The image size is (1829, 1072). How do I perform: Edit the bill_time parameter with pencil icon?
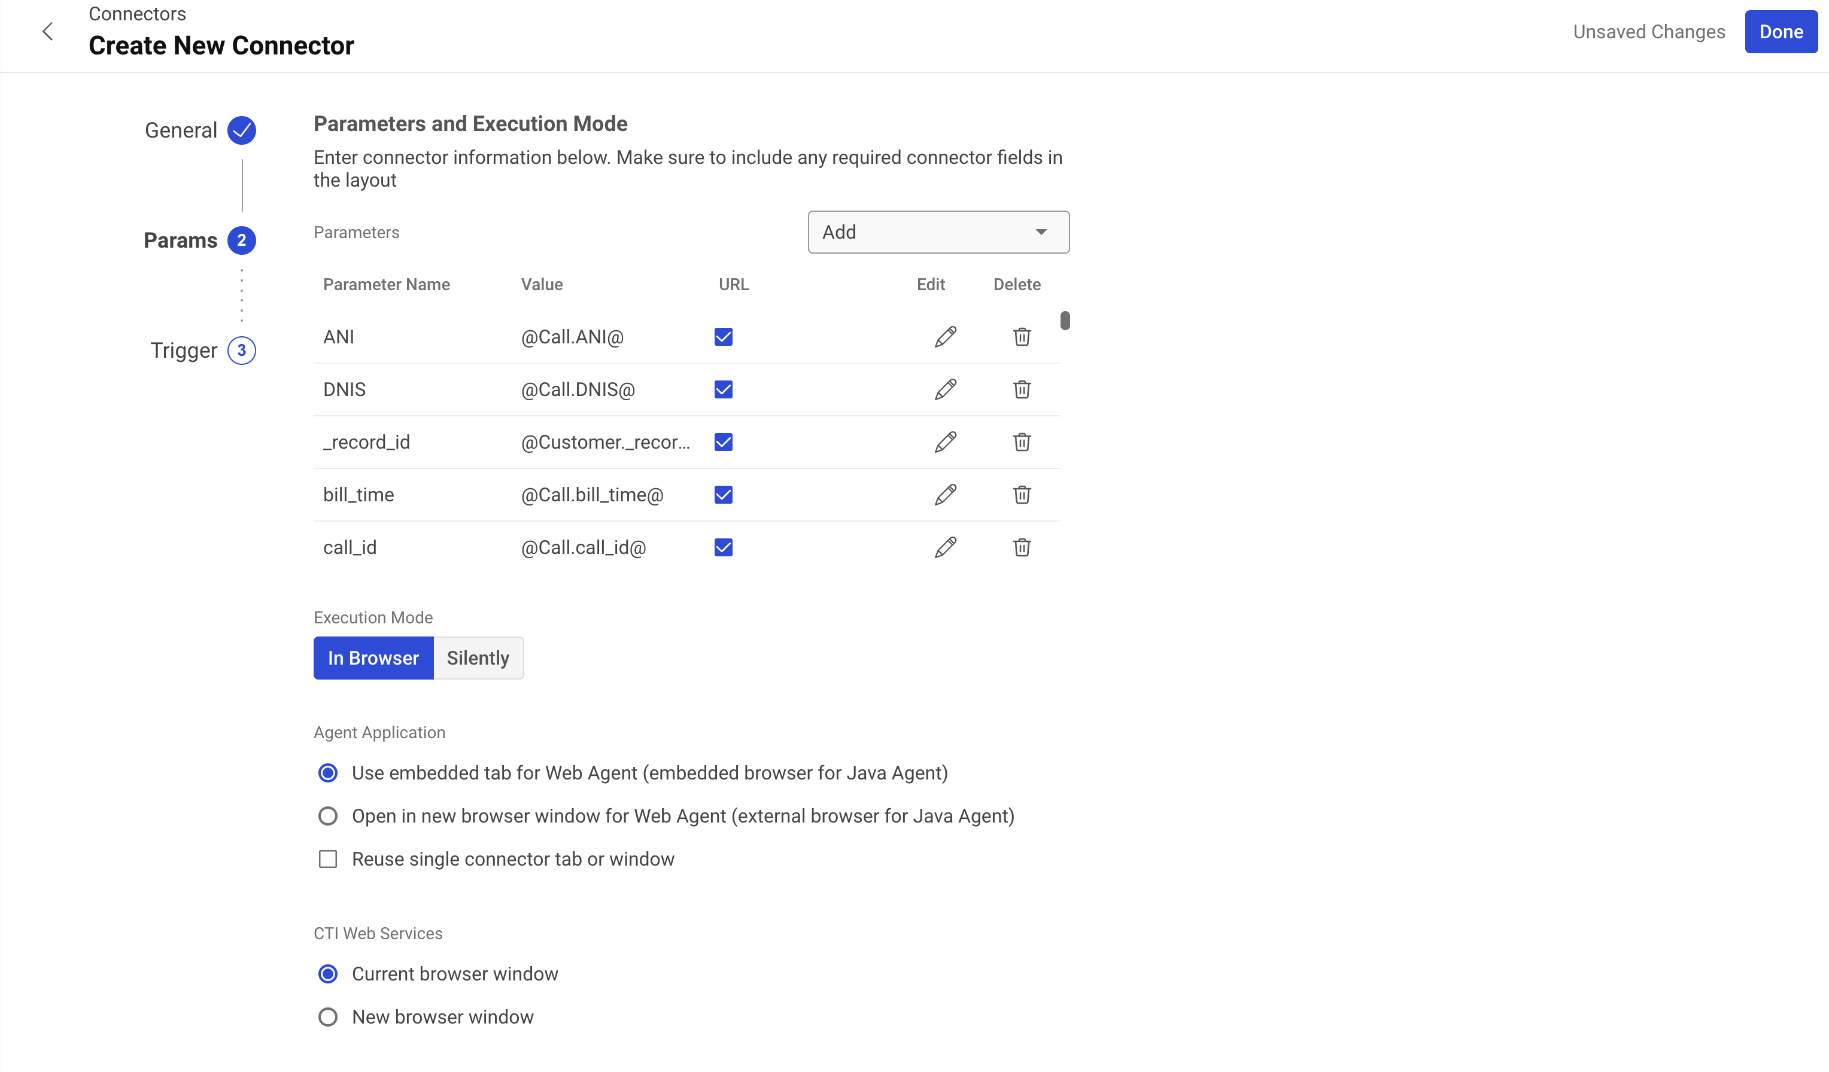pyautogui.click(x=945, y=495)
